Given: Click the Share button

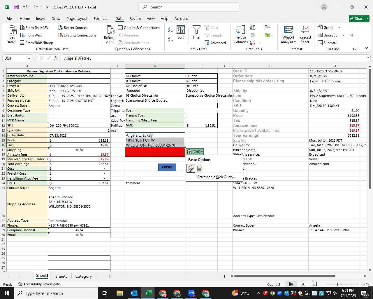Looking at the screenshot, I should 359,18.
